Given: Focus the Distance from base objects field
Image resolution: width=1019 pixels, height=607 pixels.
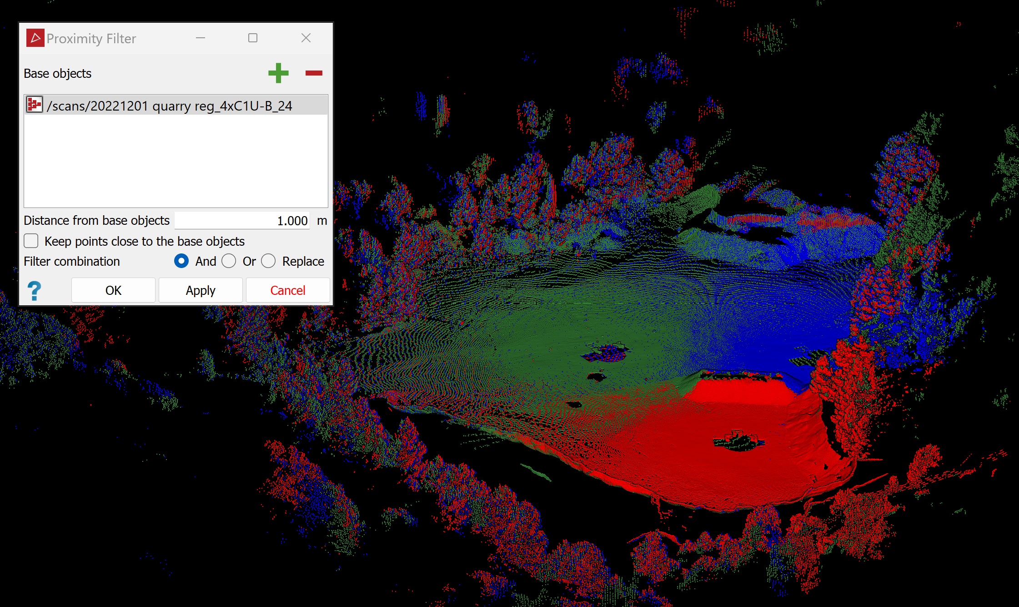Looking at the screenshot, I should 242,221.
